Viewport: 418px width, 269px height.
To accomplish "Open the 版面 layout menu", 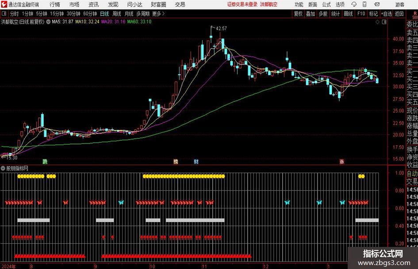I will coord(313,4).
